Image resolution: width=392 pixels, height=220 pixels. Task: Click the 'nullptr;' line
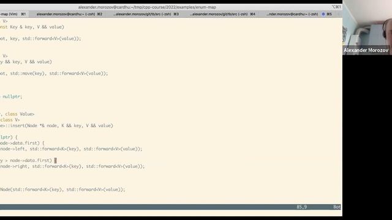tap(11, 97)
